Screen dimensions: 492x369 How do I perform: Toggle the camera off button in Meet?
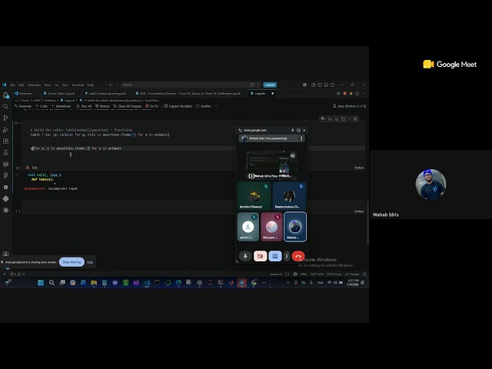point(260,256)
